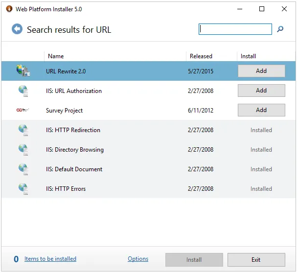The image size is (298, 273).
Task: Focus the search text field
Action: (x=235, y=29)
